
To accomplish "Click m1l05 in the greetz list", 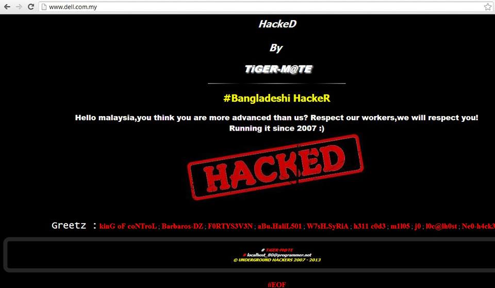I will click(400, 227).
